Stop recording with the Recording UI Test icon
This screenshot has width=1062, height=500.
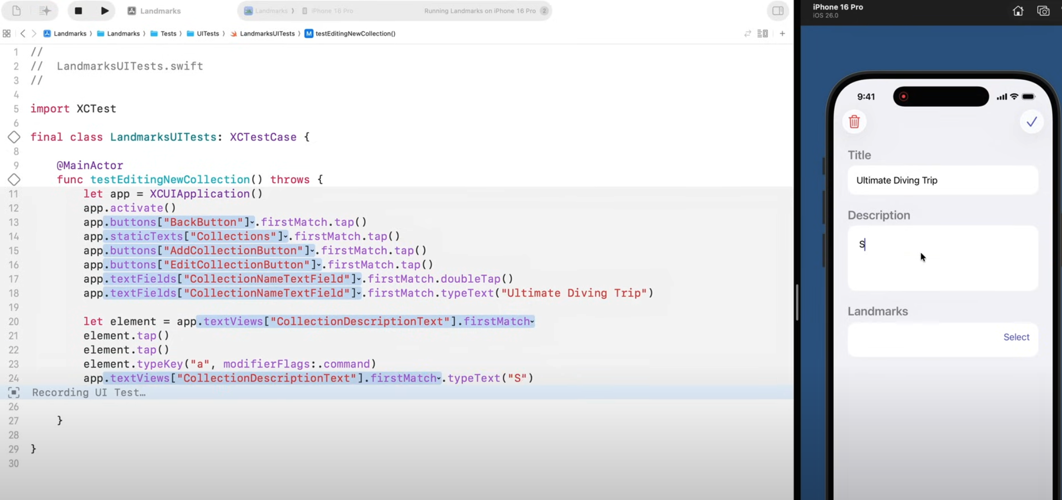[x=14, y=393]
